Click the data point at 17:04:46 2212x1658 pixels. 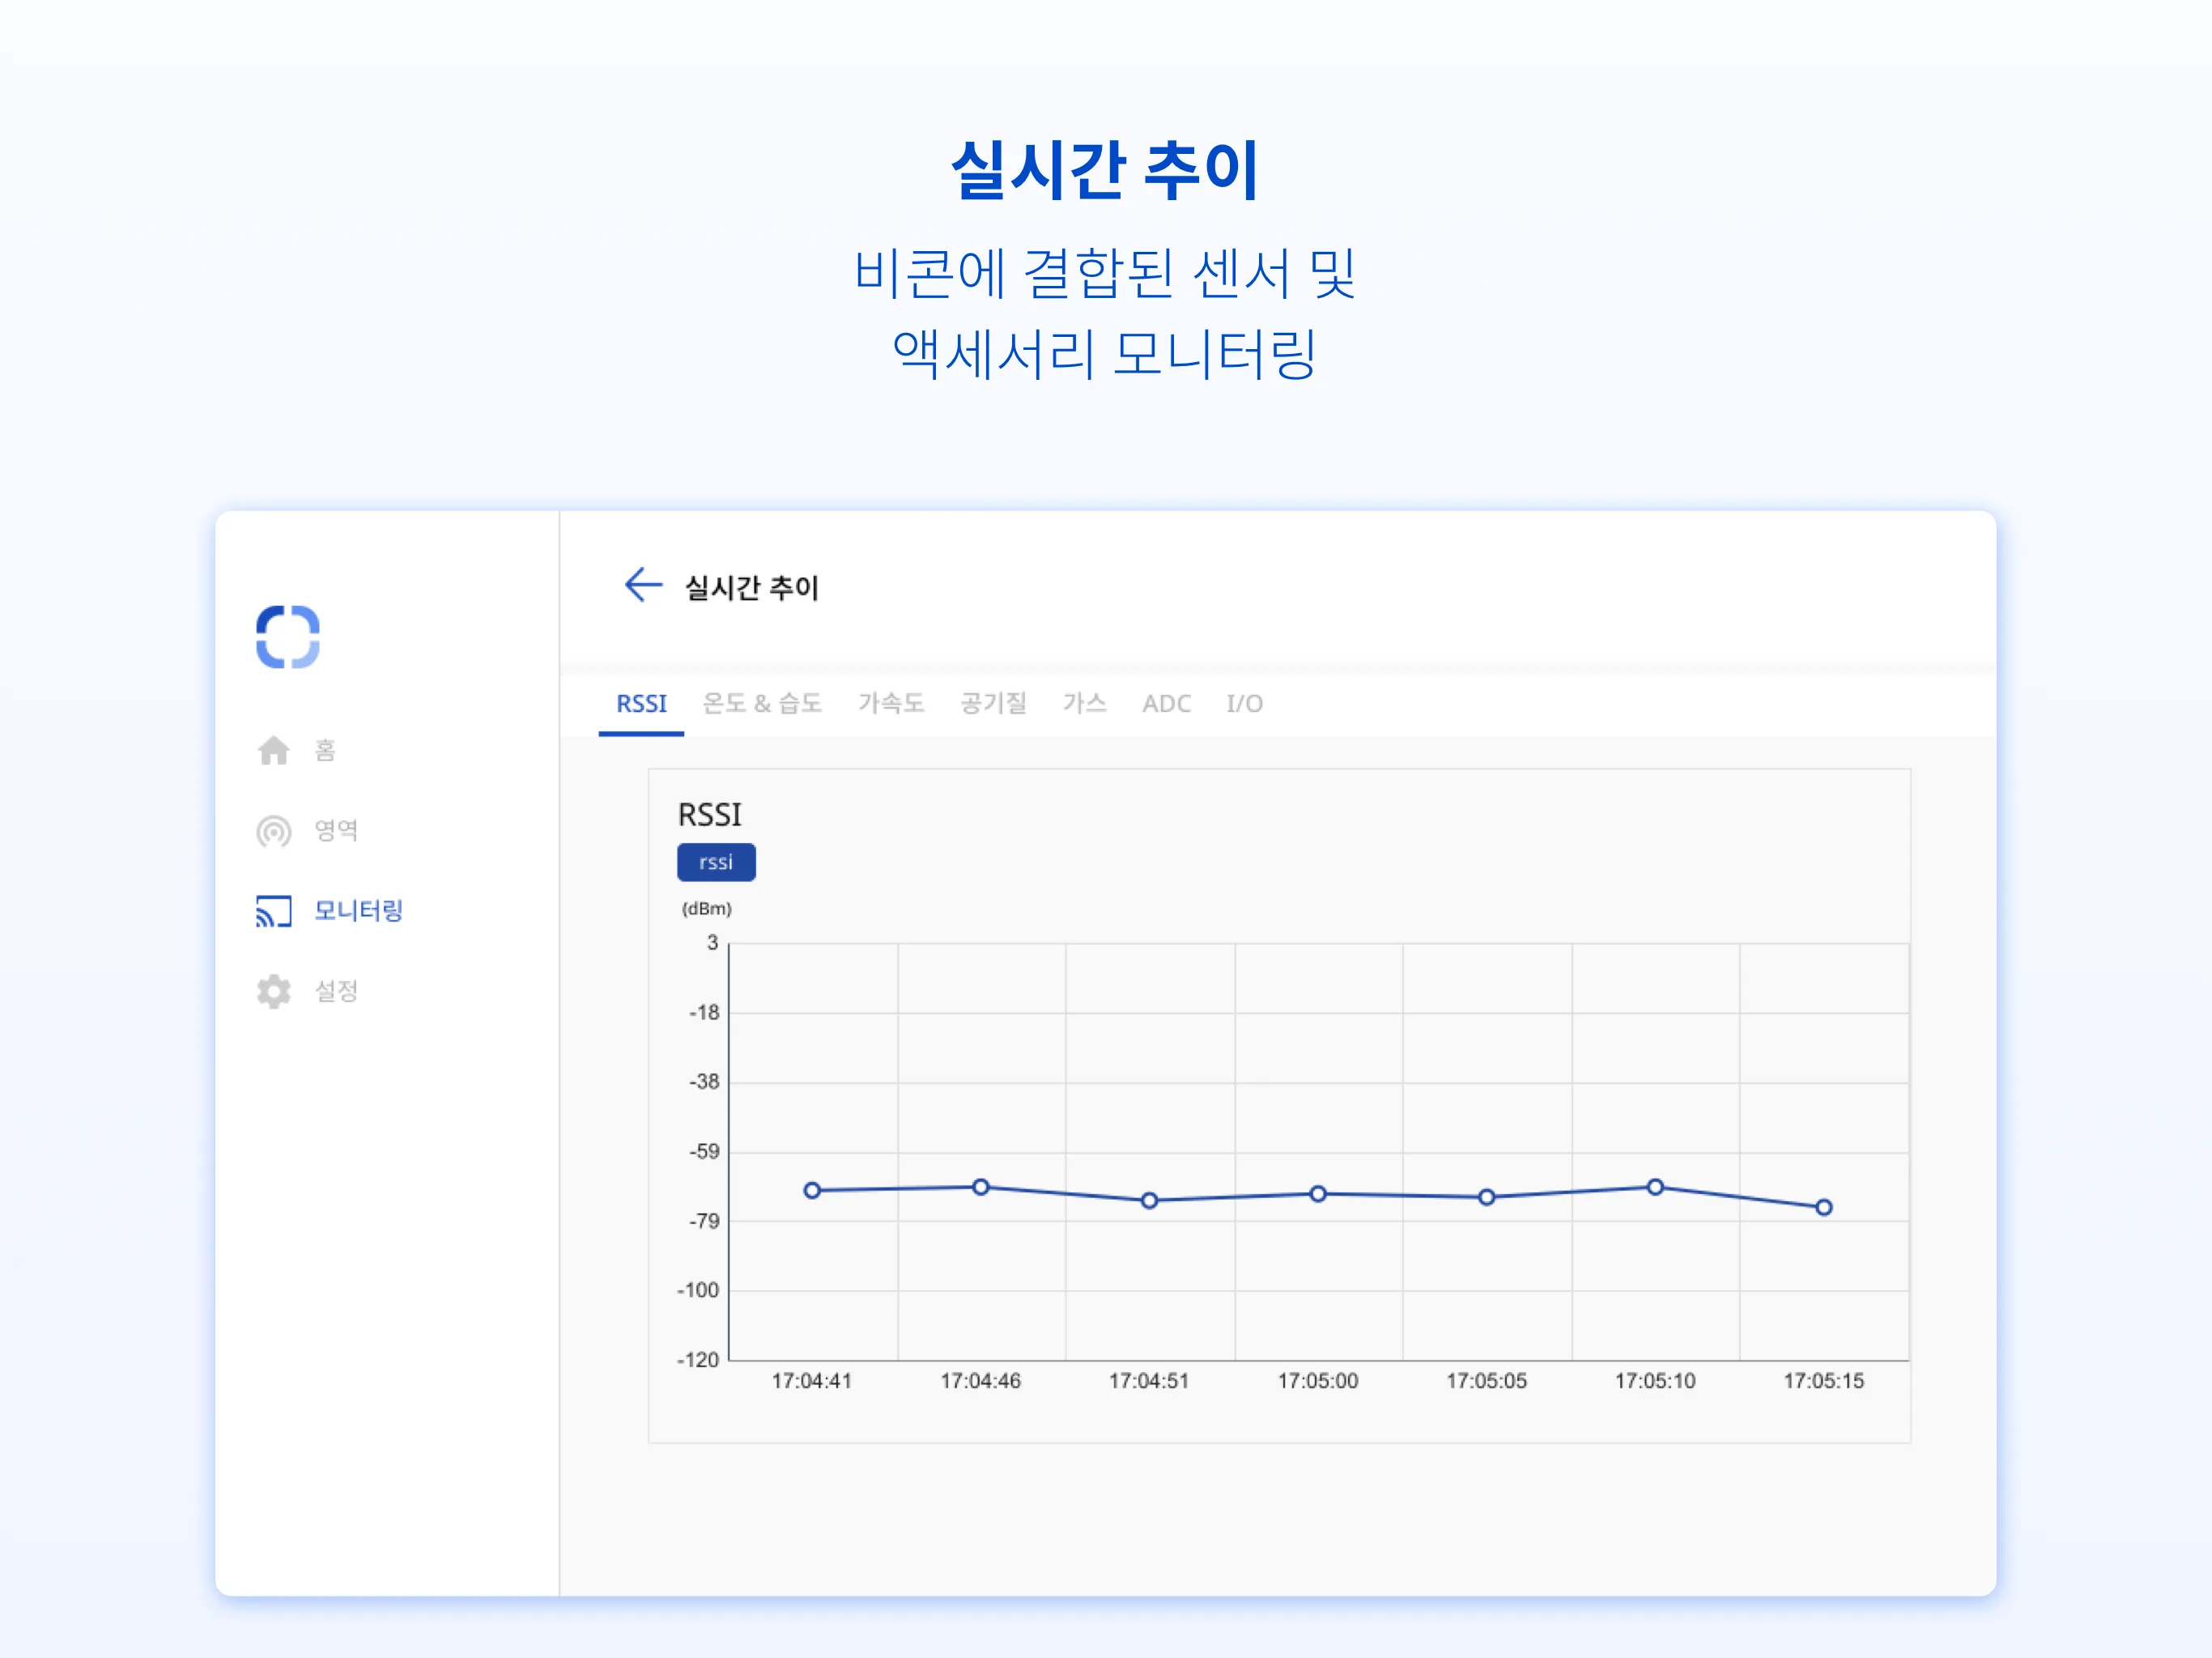(x=981, y=1187)
